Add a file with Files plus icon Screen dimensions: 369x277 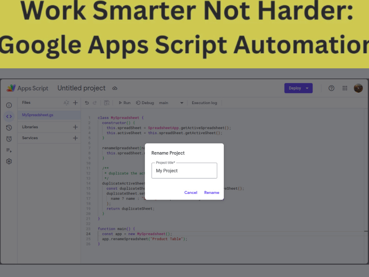click(x=75, y=103)
